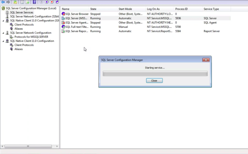Select Client Protocols under 32bit Native Client
248x154 pixels.
(24, 25)
